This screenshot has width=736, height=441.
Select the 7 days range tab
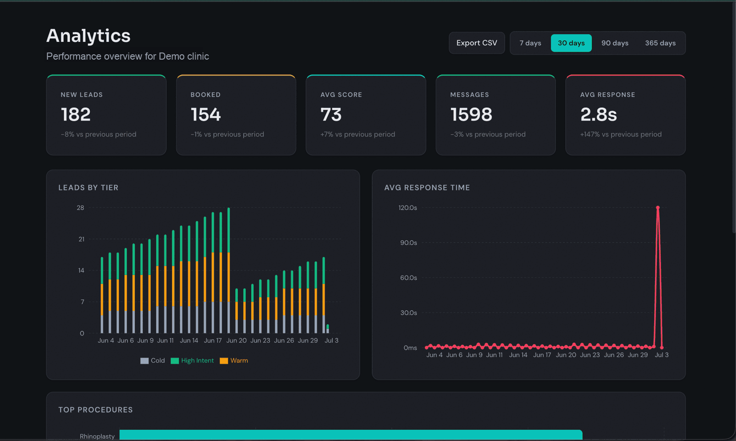[530, 43]
